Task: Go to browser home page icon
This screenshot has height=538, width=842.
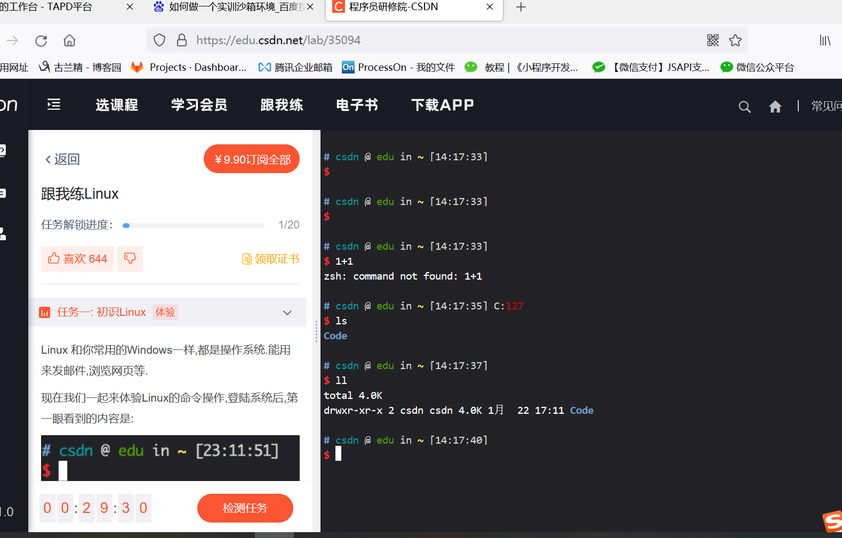Action: click(x=69, y=40)
